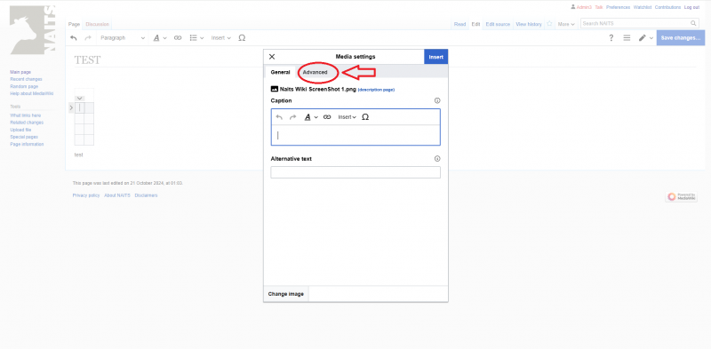
Task: Click the Insert button in Media settings
Action: (435, 57)
